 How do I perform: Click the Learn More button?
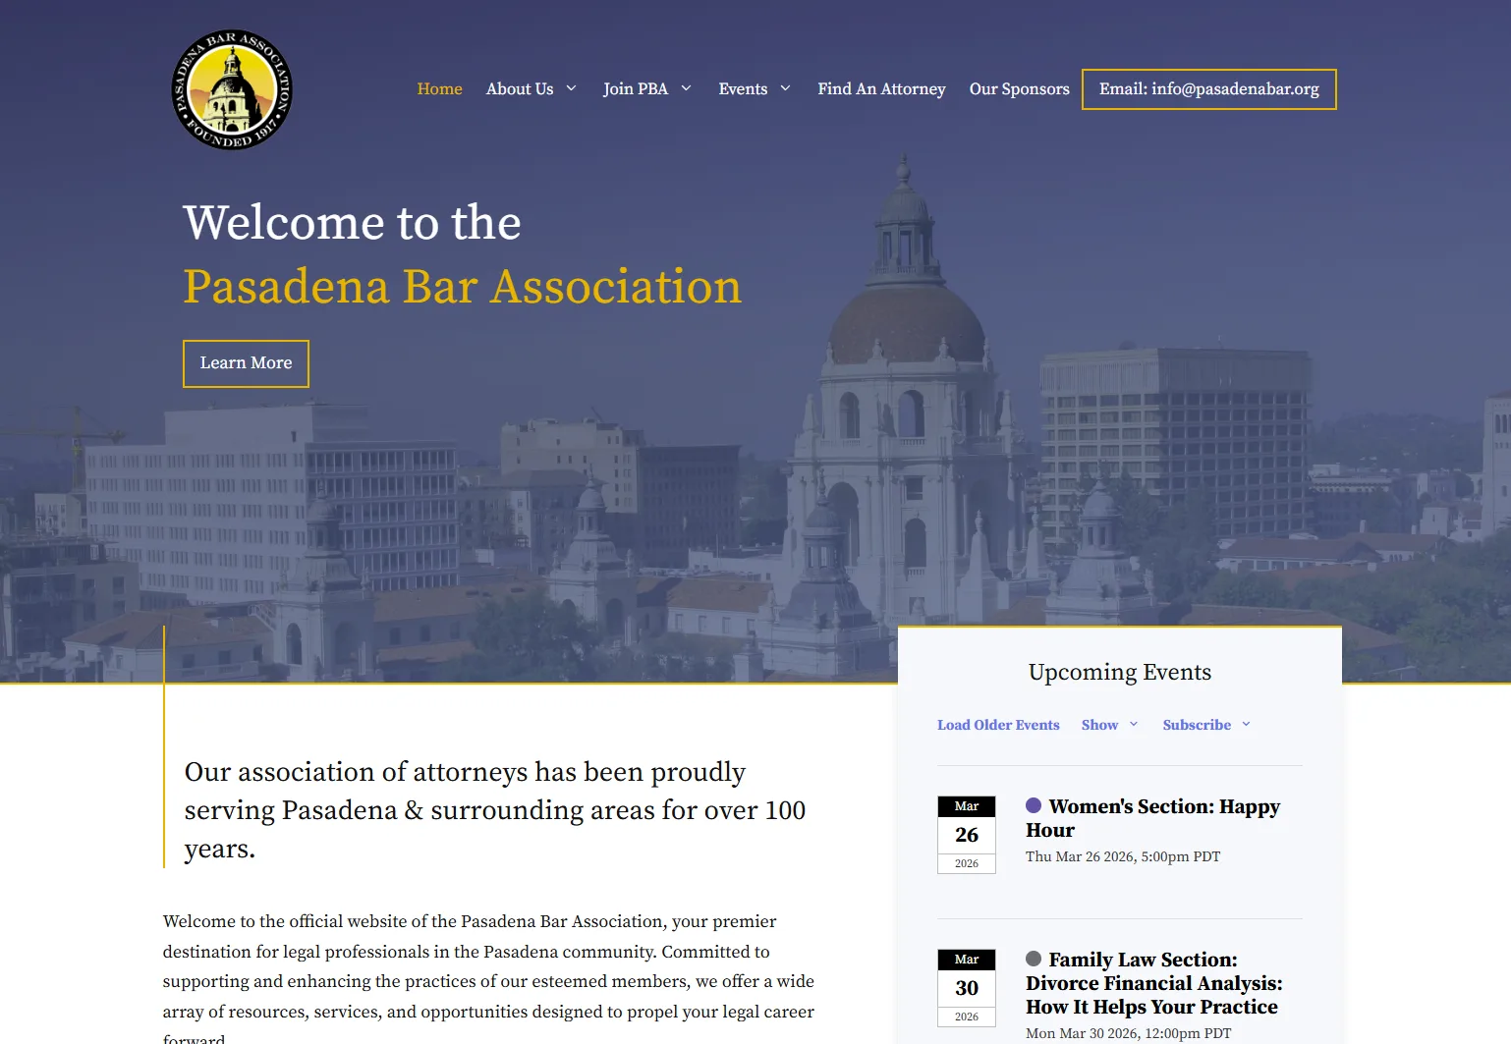tap(246, 363)
